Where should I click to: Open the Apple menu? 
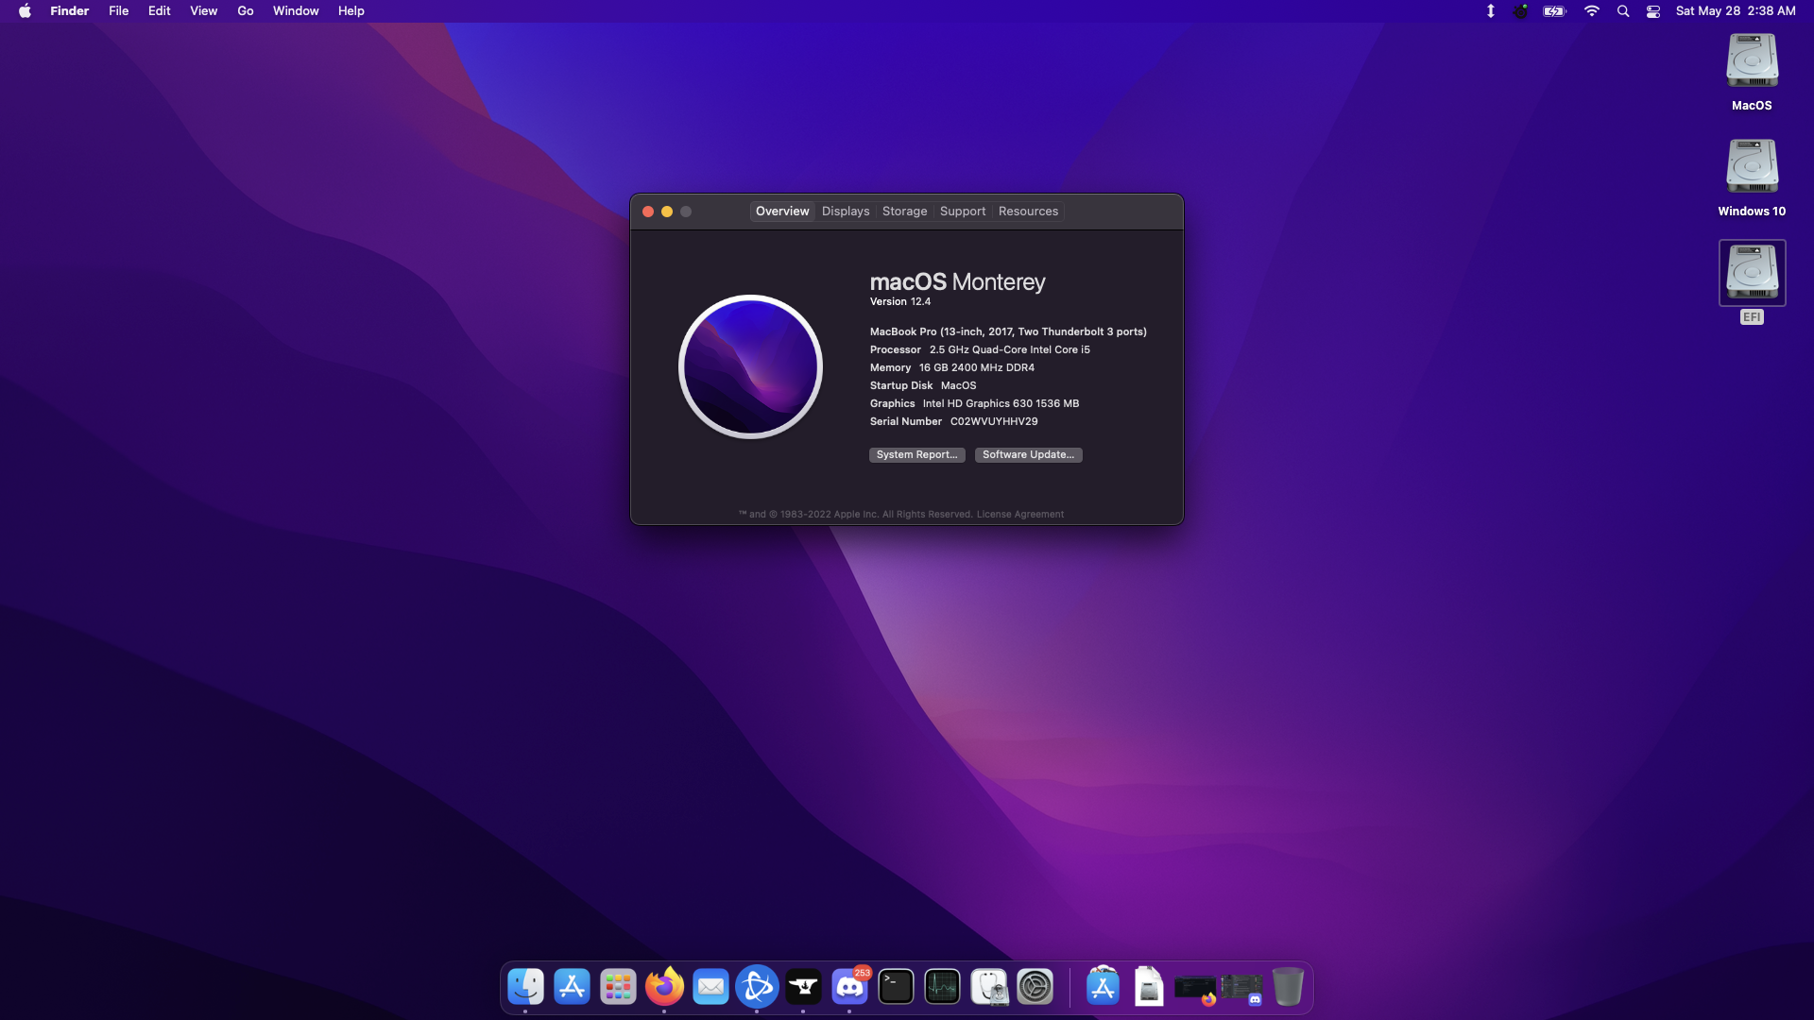click(x=25, y=11)
